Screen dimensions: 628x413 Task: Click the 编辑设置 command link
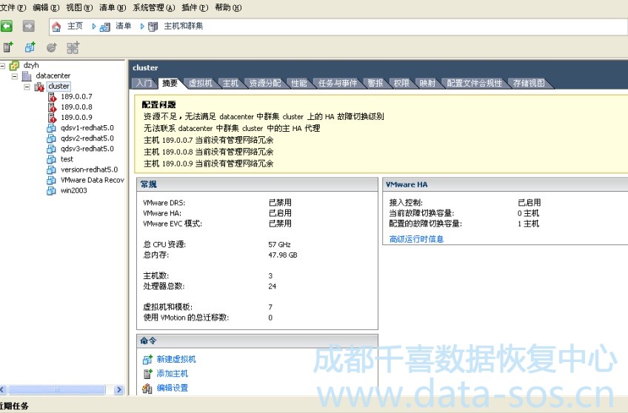point(173,388)
